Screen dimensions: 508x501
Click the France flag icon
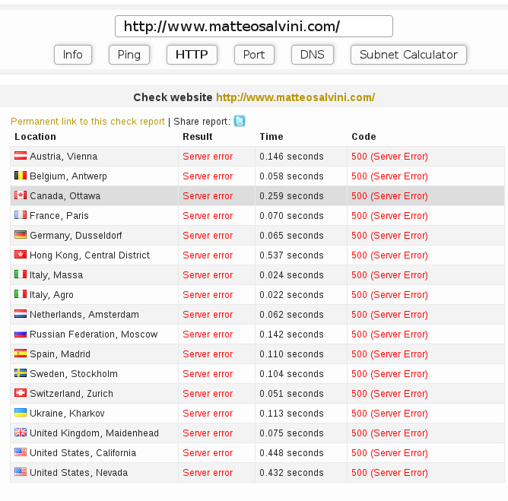21,215
